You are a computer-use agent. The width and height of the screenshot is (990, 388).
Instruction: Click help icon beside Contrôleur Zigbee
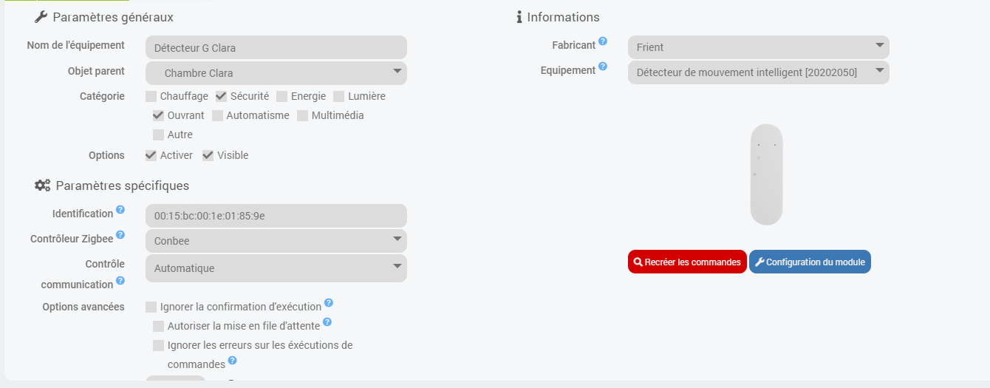pyautogui.click(x=120, y=235)
